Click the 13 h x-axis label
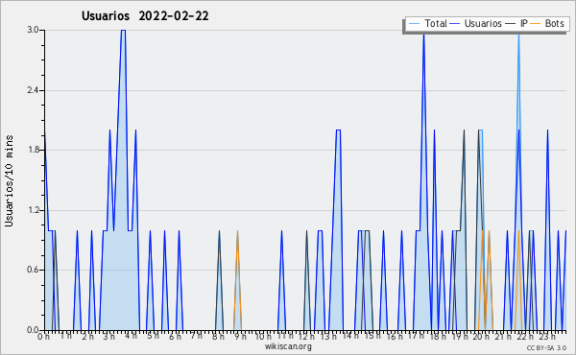 [x=328, y=337]
